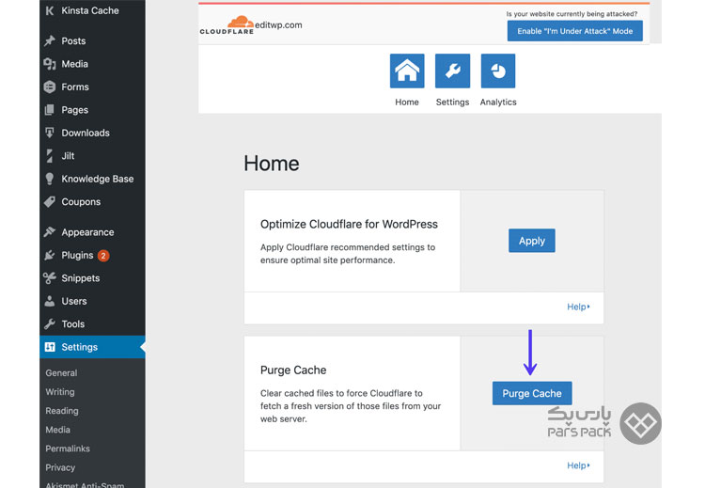This screenshot has width=705, height=488.
Task: Open Help link under Purge Cache card
Action: click(578, 465)
